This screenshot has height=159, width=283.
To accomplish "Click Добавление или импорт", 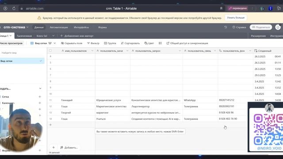I will click(77, 36).
